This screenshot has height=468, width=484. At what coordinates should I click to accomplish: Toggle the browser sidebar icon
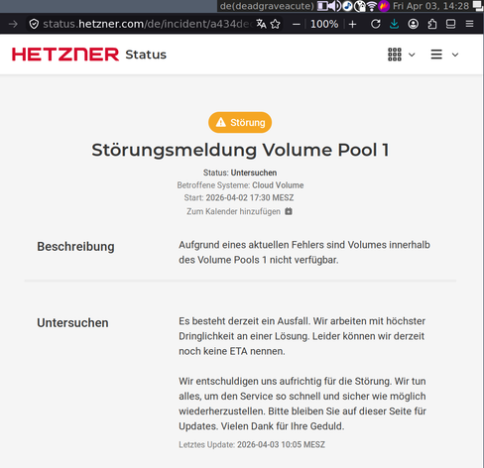[x=451, y=24]
